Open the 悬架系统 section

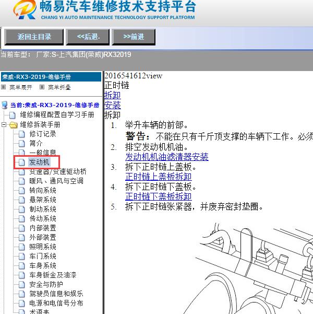pos(43,200)
